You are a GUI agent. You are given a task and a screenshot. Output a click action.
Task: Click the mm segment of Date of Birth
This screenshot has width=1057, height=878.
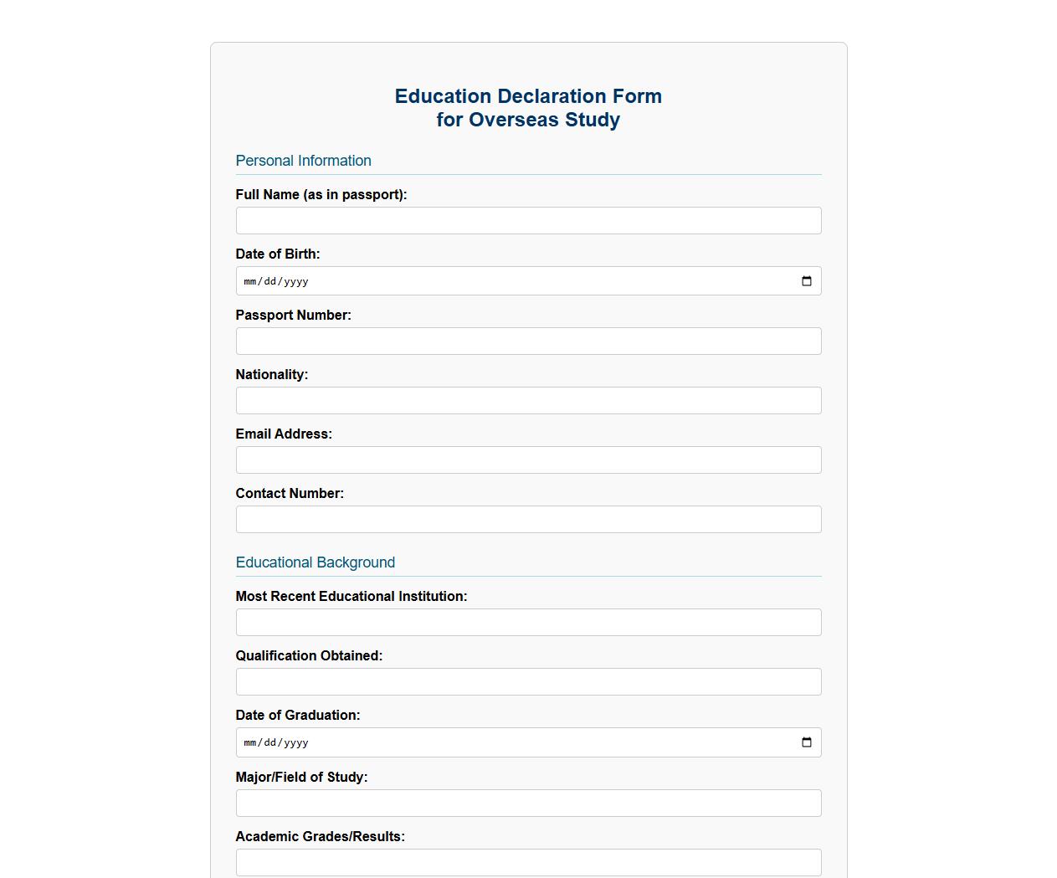[249, 281]
